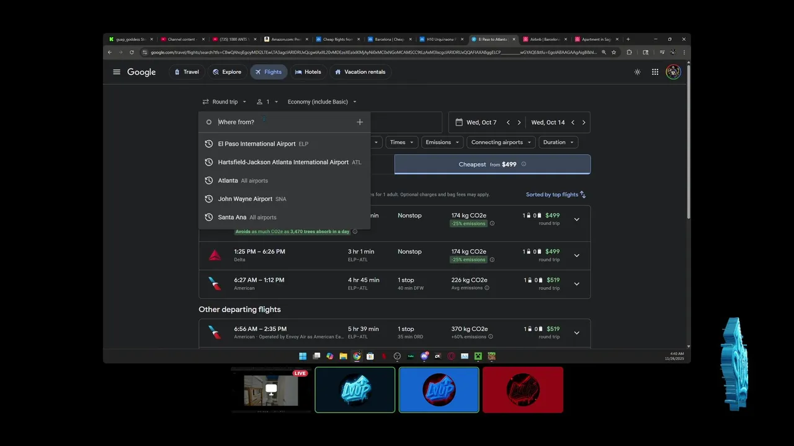Open Economy (include Basic) class dropdown
Image resolution: width=794 pixels, height=446 pixels.
coord(322,102)
